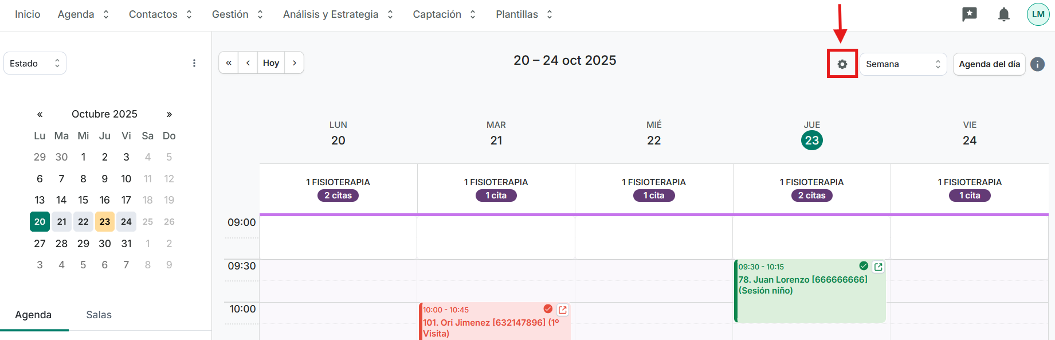The image size is (1055, 340).
Task: Jump back with double-left arrow in calendar toolbar
Action: click(x=229, y=63)
